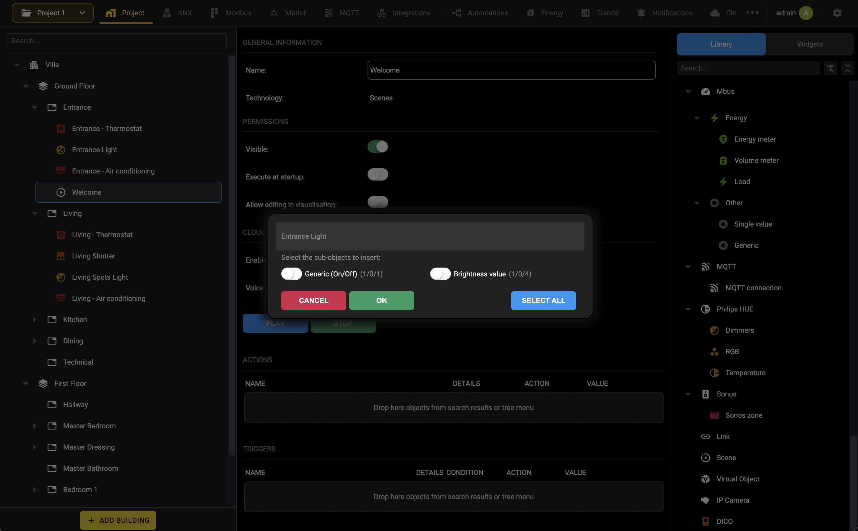Click the clear filter icon in Library
This screenshot has width=858, height=531.
click(x=830, y=68)
